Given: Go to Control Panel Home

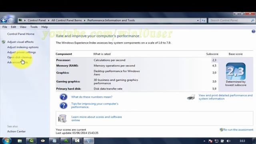Looking at the screenshot, I should (21, 34).
